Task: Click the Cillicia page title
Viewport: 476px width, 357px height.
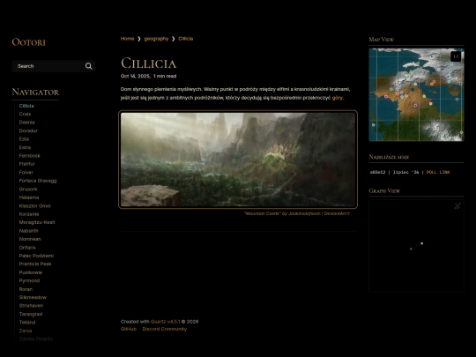Action: click(x=148, y=63)
